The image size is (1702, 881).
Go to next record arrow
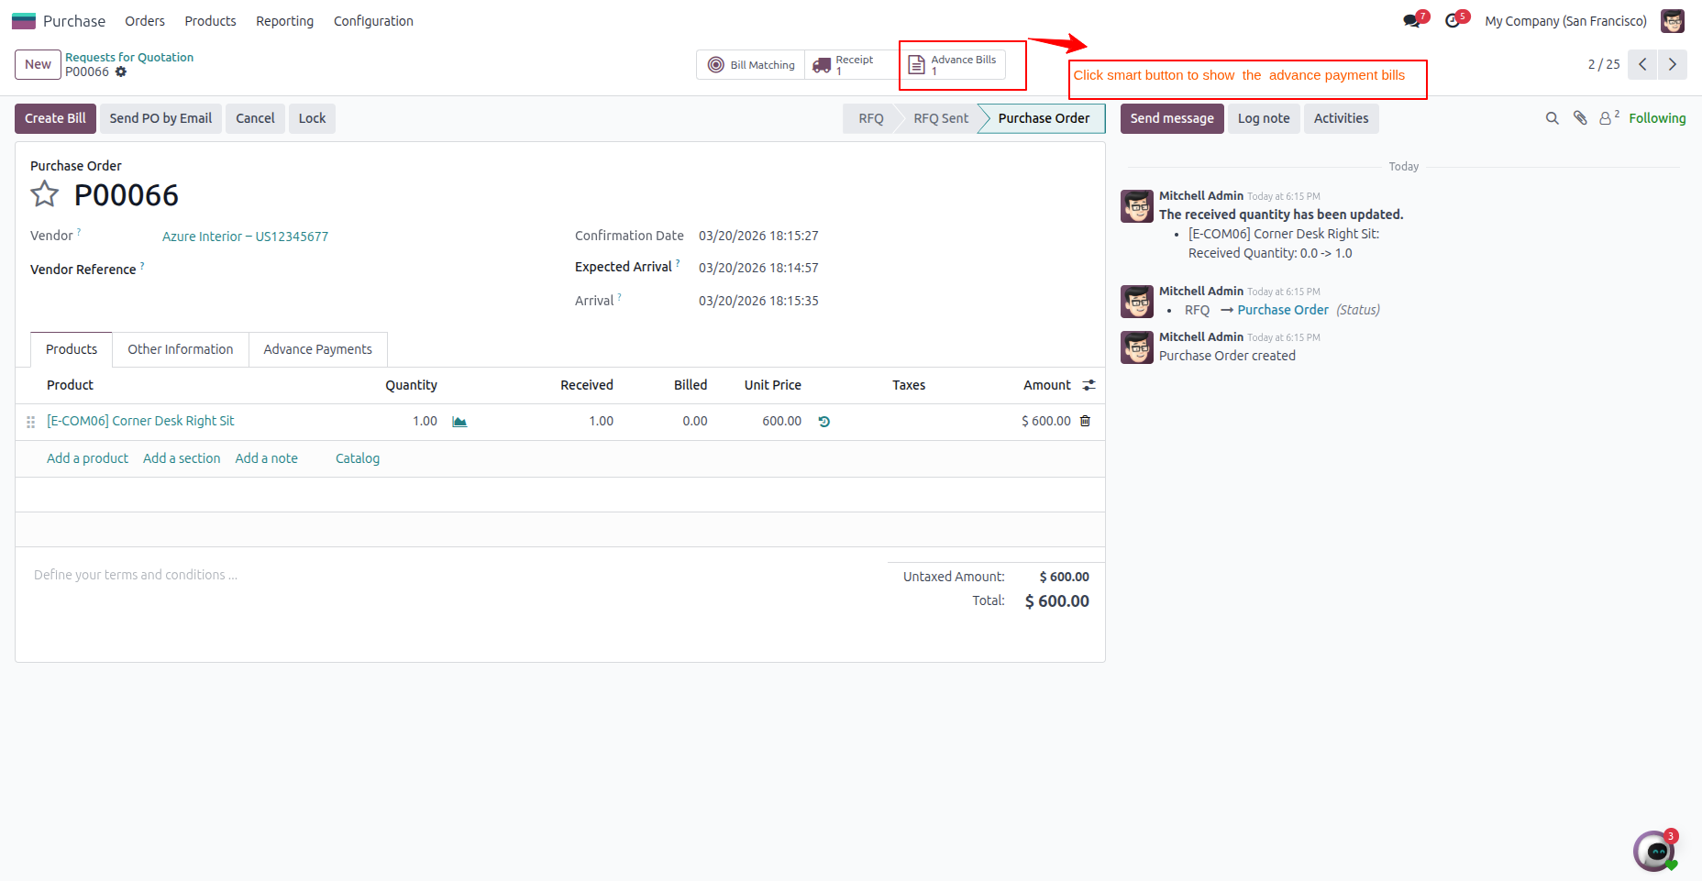pos(1672,64)
